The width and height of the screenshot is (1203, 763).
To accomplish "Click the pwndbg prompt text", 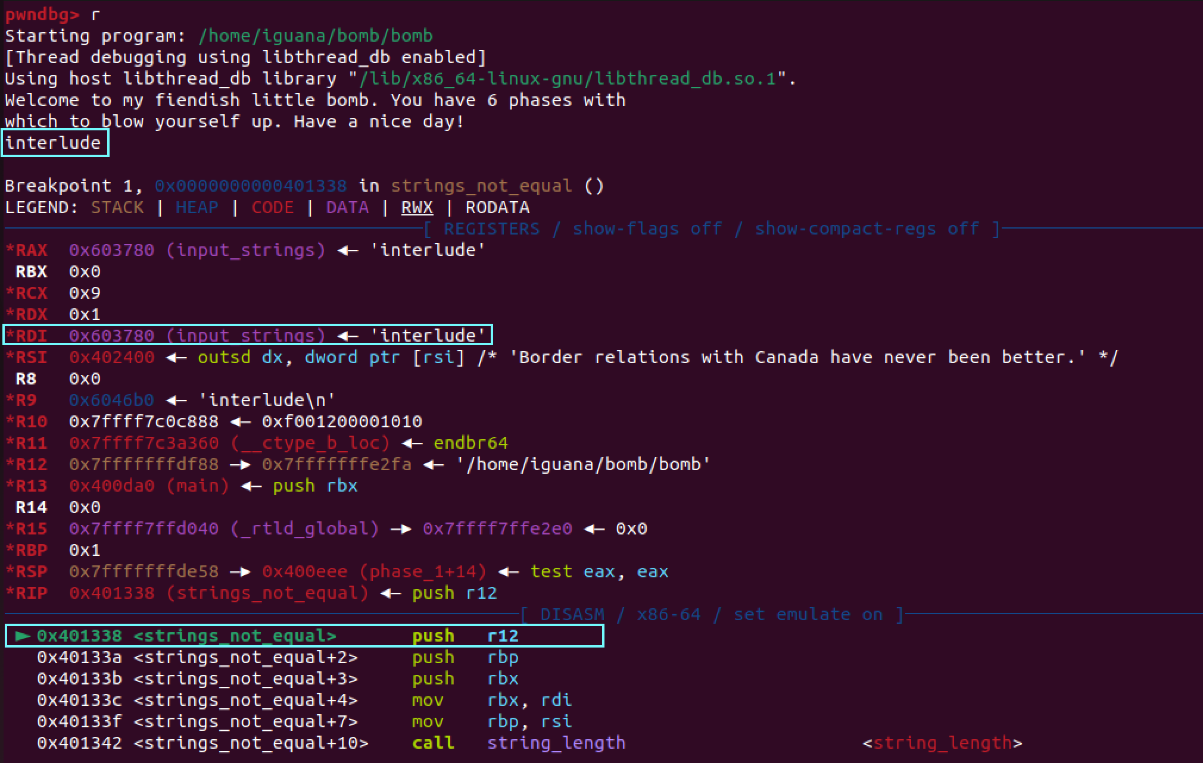I will point(42,14).
